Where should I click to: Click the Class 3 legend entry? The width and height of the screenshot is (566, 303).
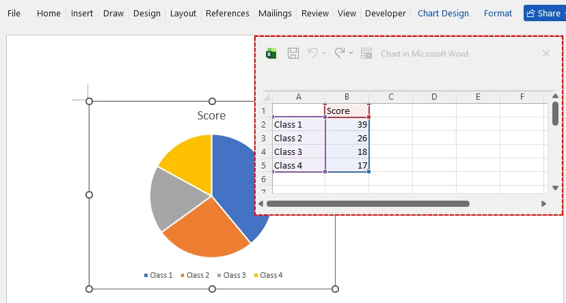231,275
